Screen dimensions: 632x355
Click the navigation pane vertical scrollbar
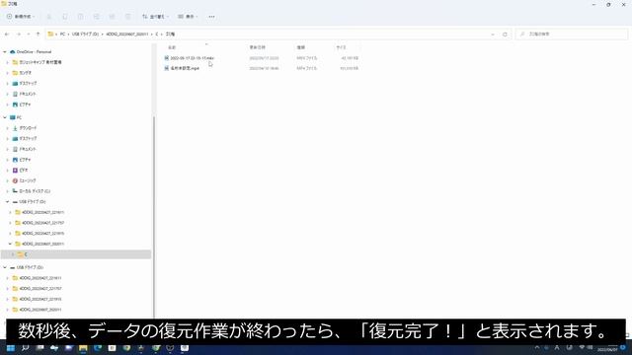(x=153, y=217)
